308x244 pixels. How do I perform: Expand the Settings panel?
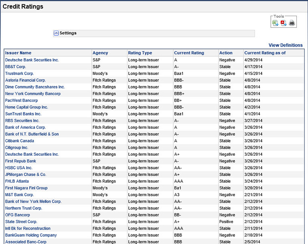tap(56, 33)
